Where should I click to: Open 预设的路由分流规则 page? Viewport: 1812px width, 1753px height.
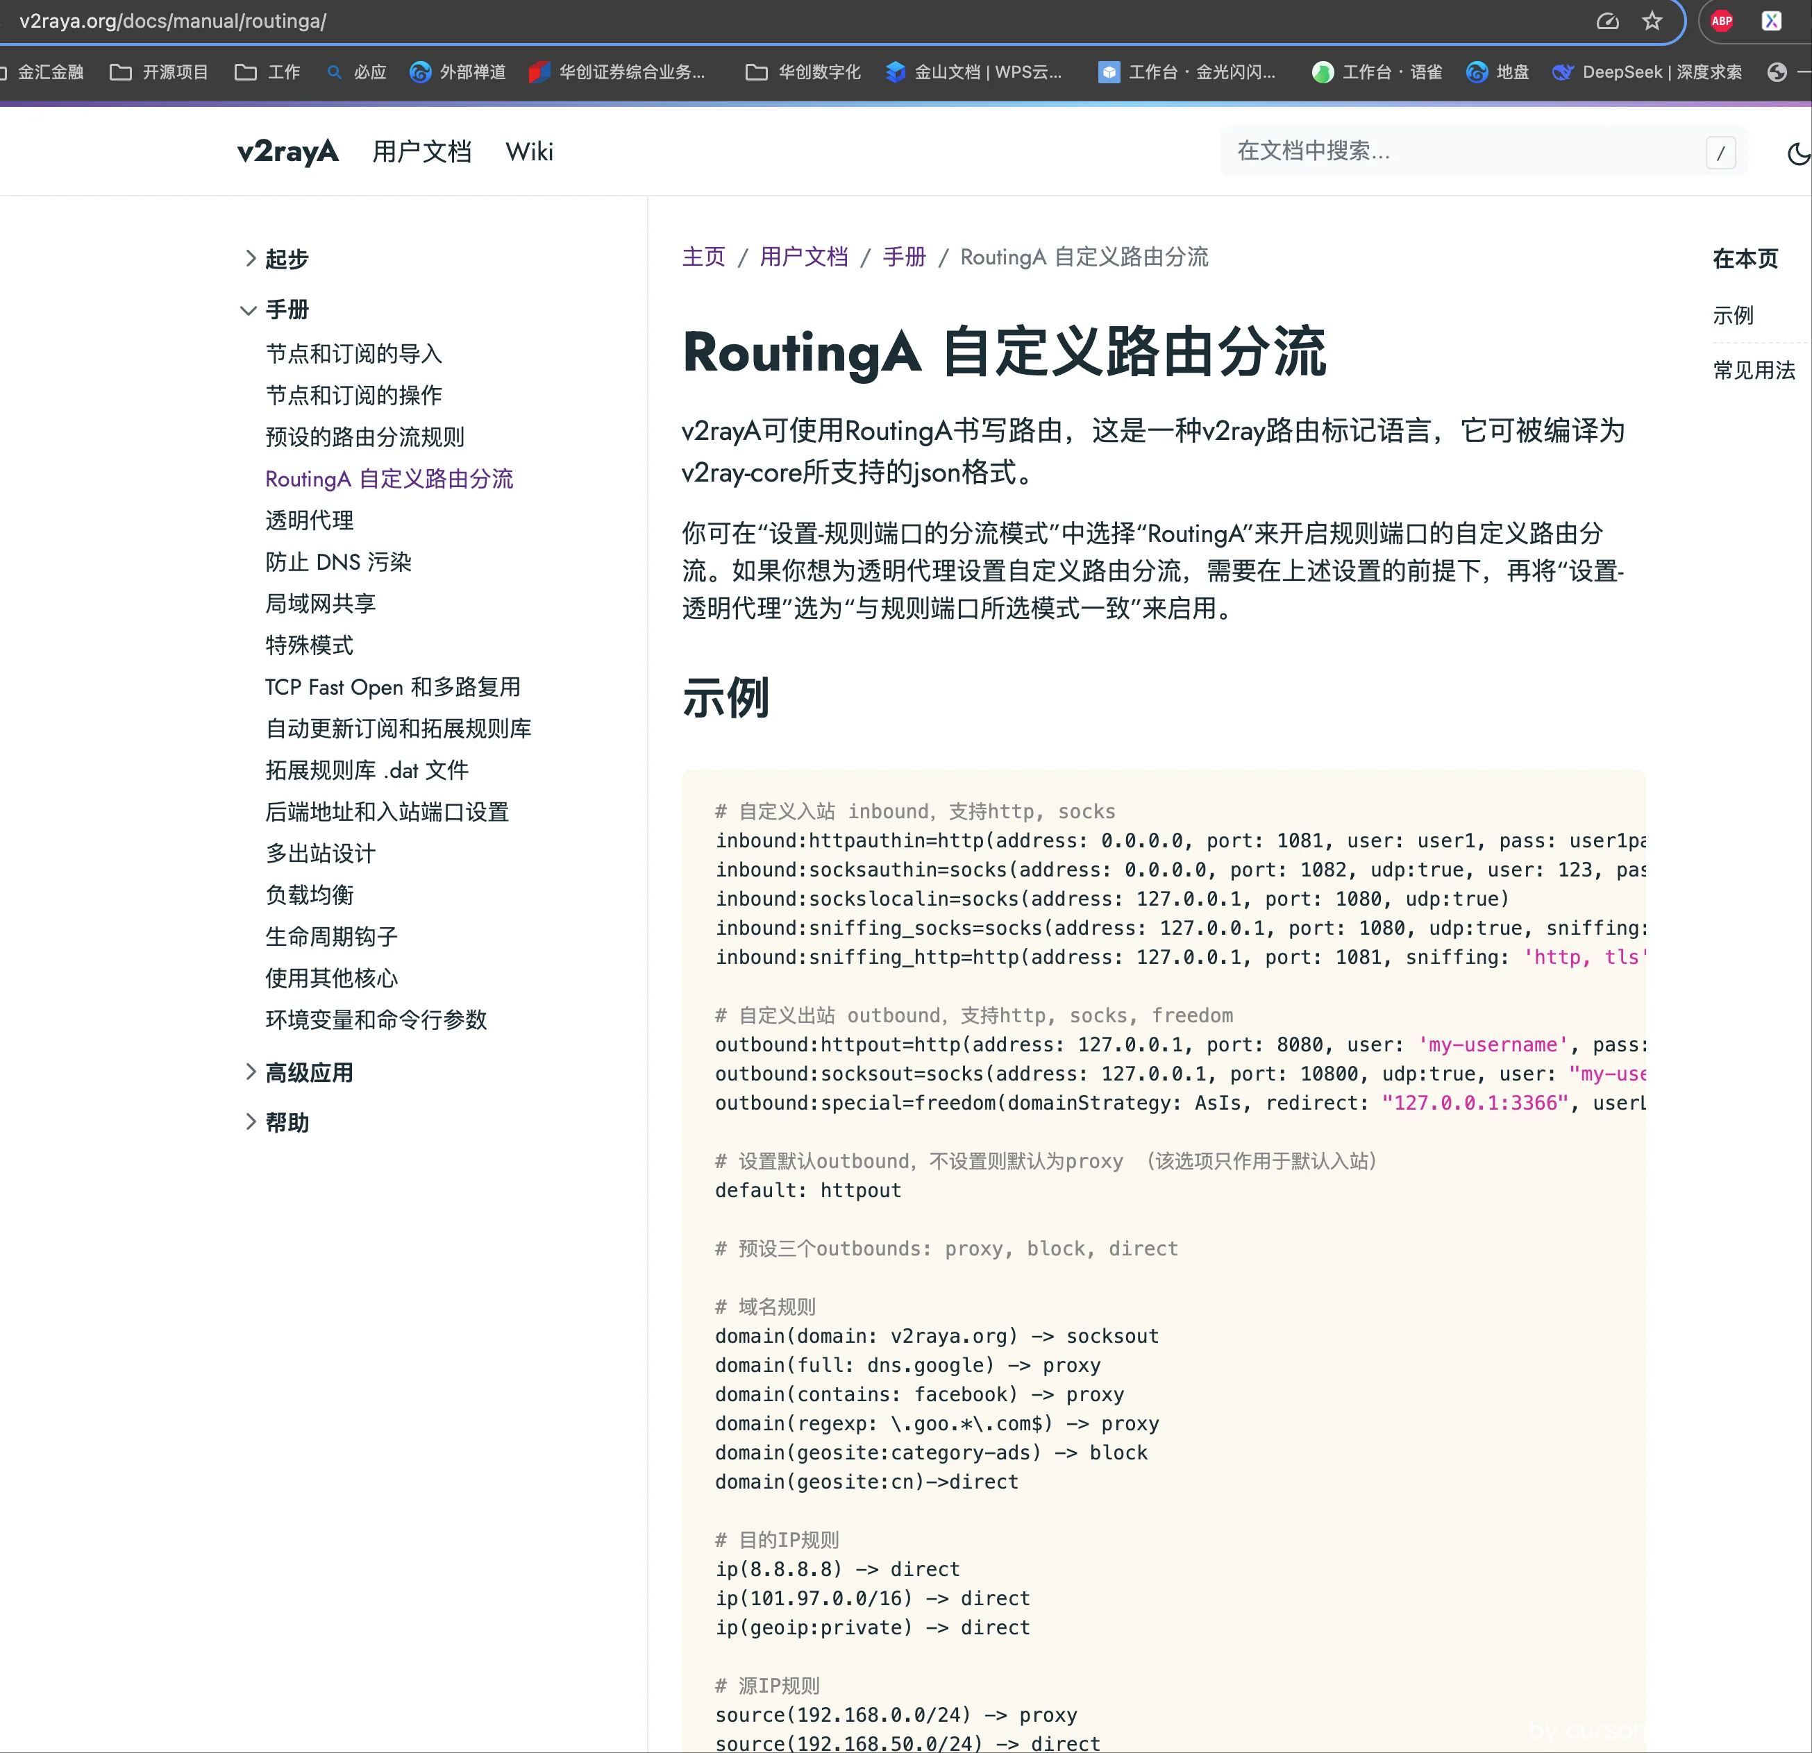[x=364, y=437]
